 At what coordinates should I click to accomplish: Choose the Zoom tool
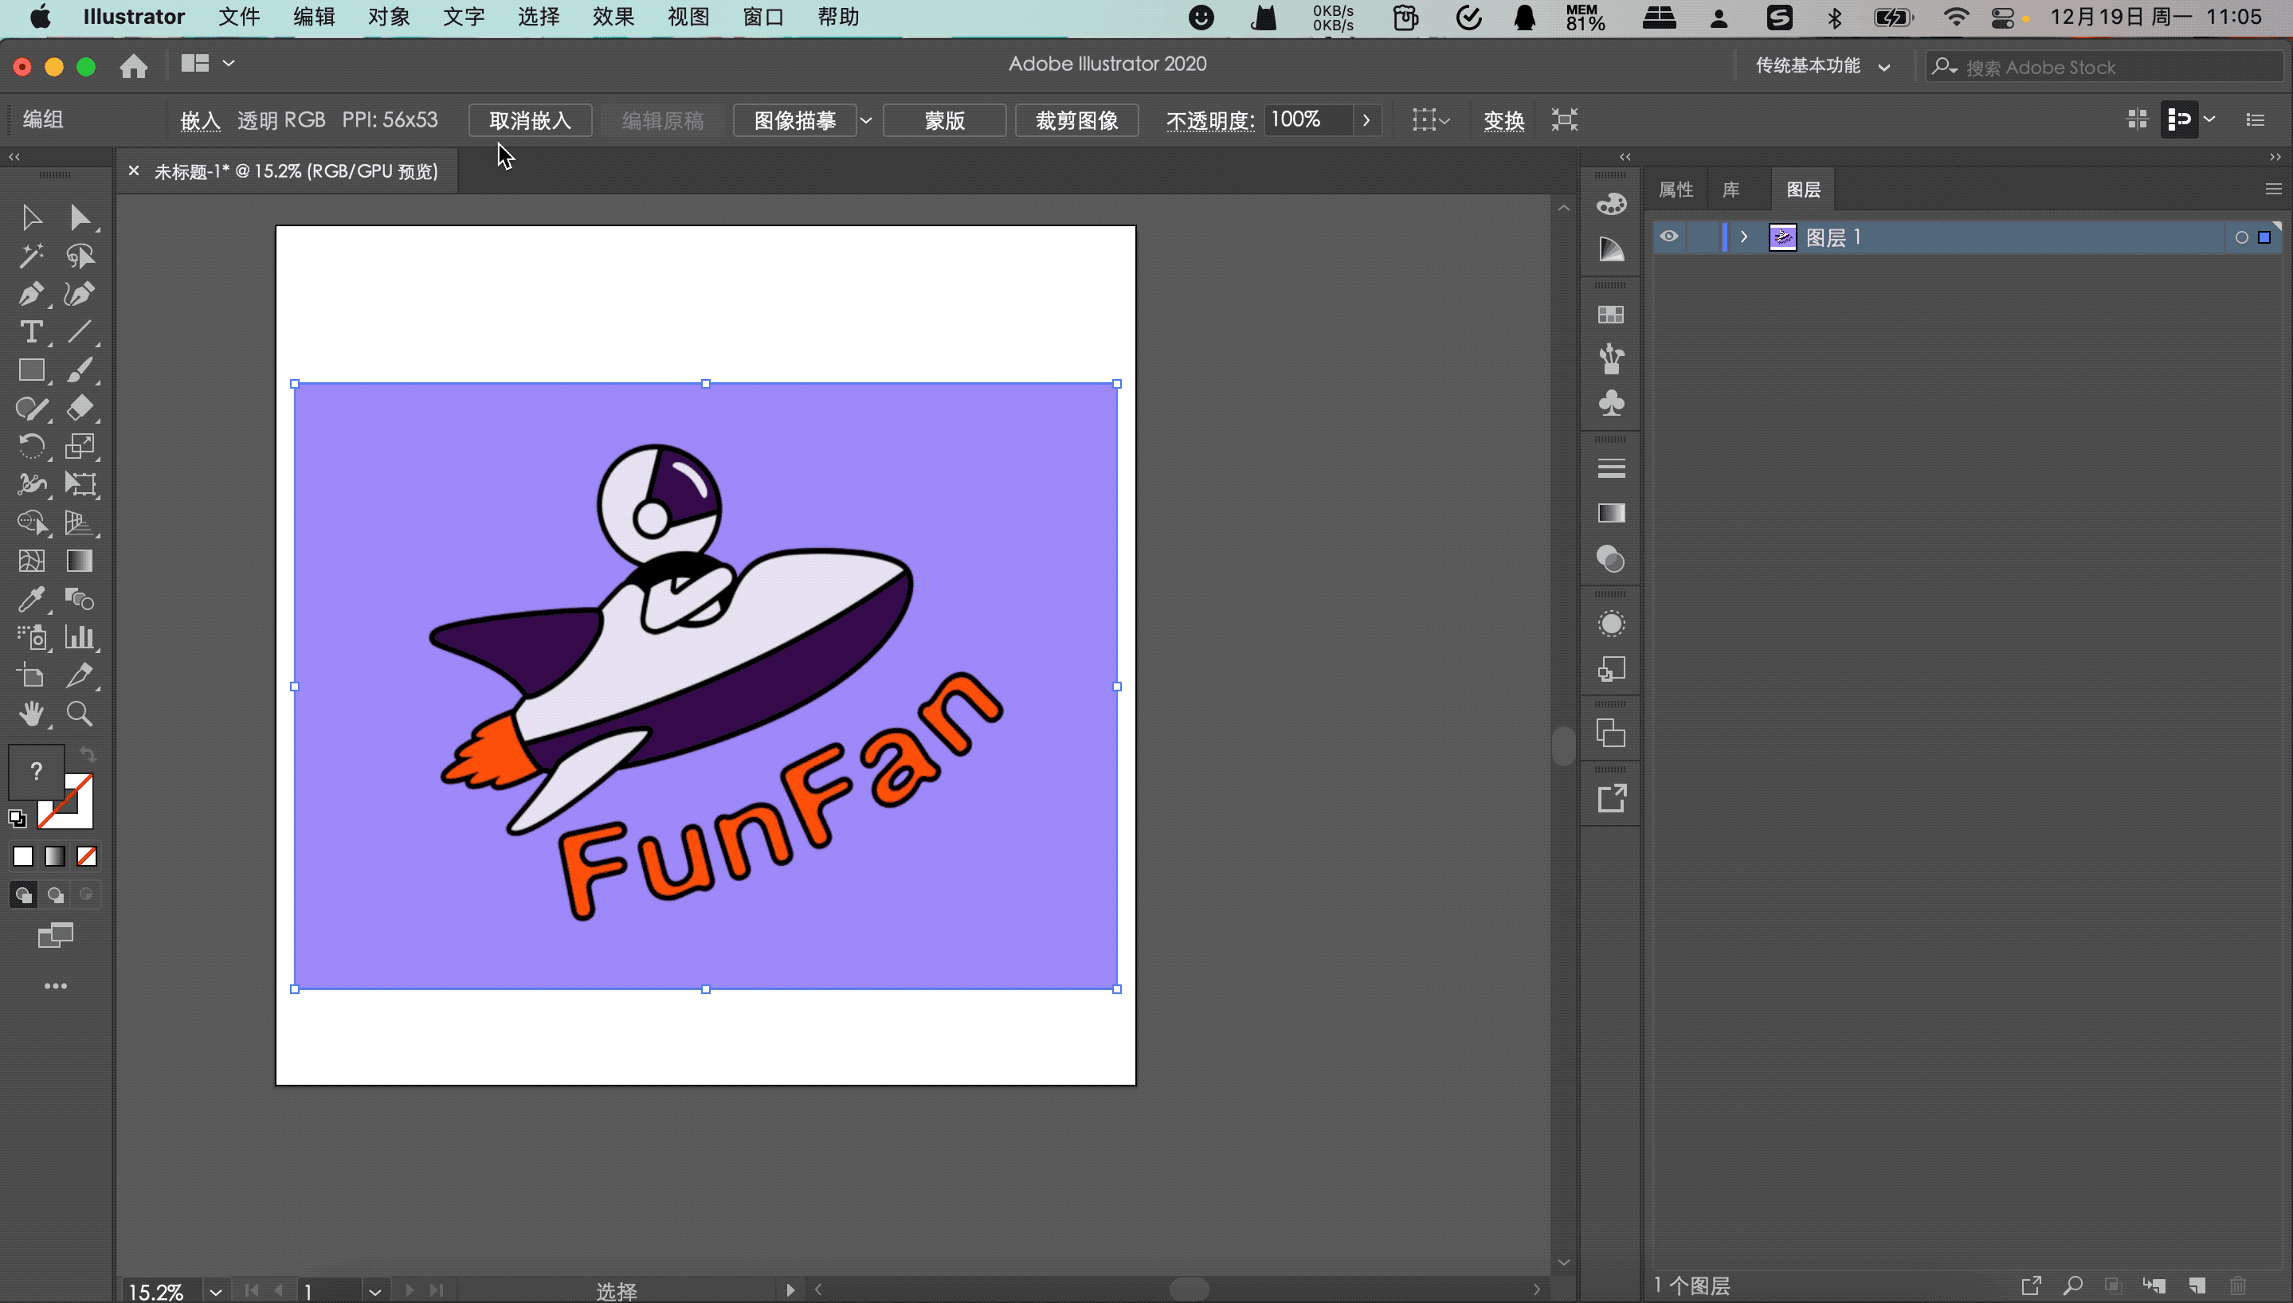pyautogui.click(x=79, y=714)
